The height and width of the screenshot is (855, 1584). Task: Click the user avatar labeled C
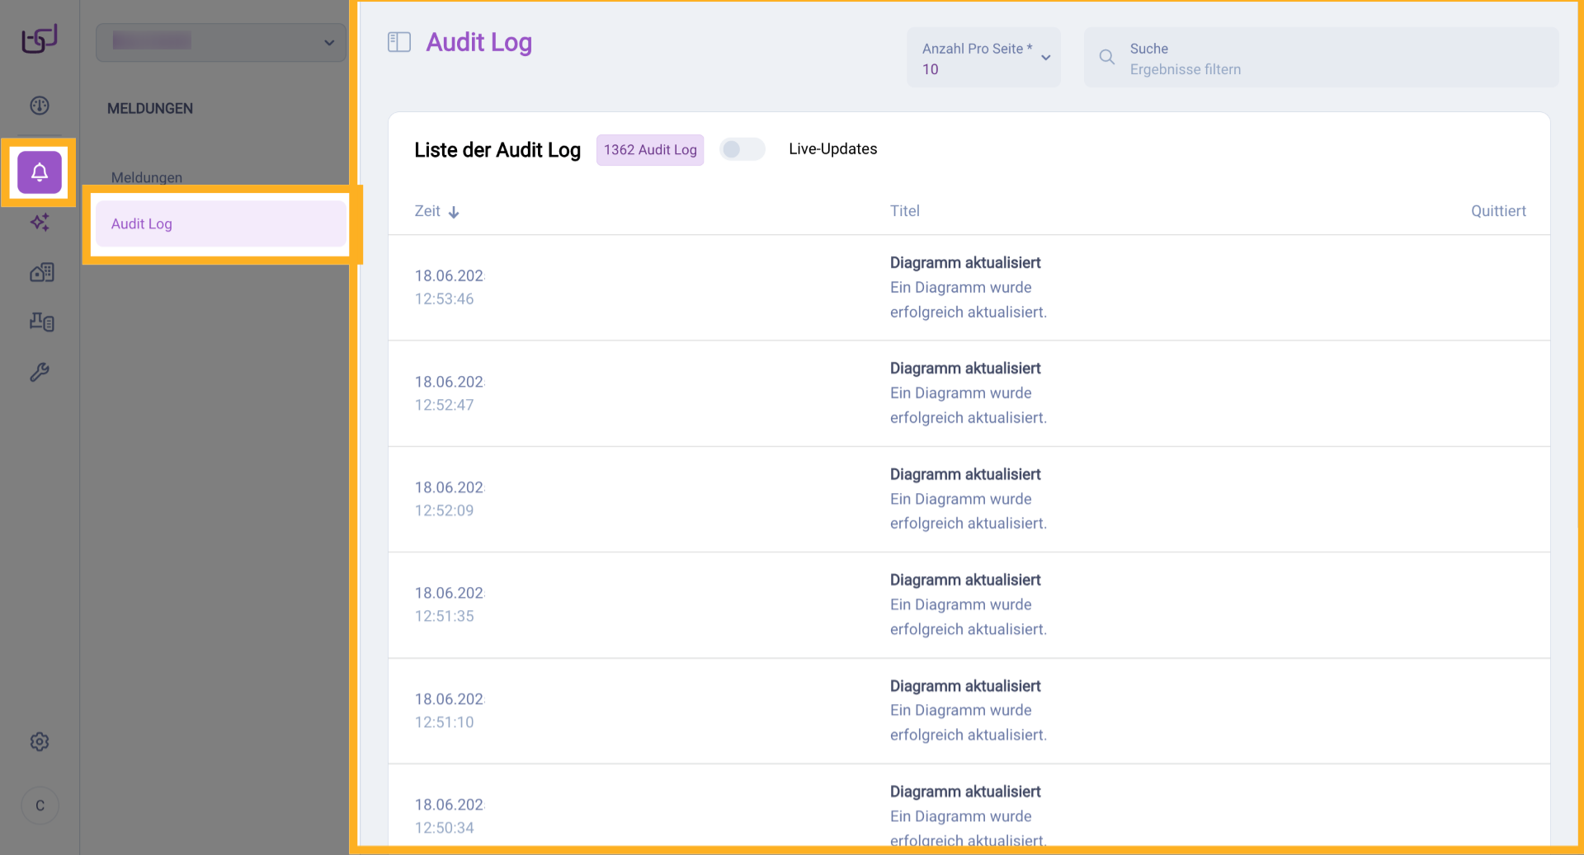pyautogui.click(x=40, y=806)
